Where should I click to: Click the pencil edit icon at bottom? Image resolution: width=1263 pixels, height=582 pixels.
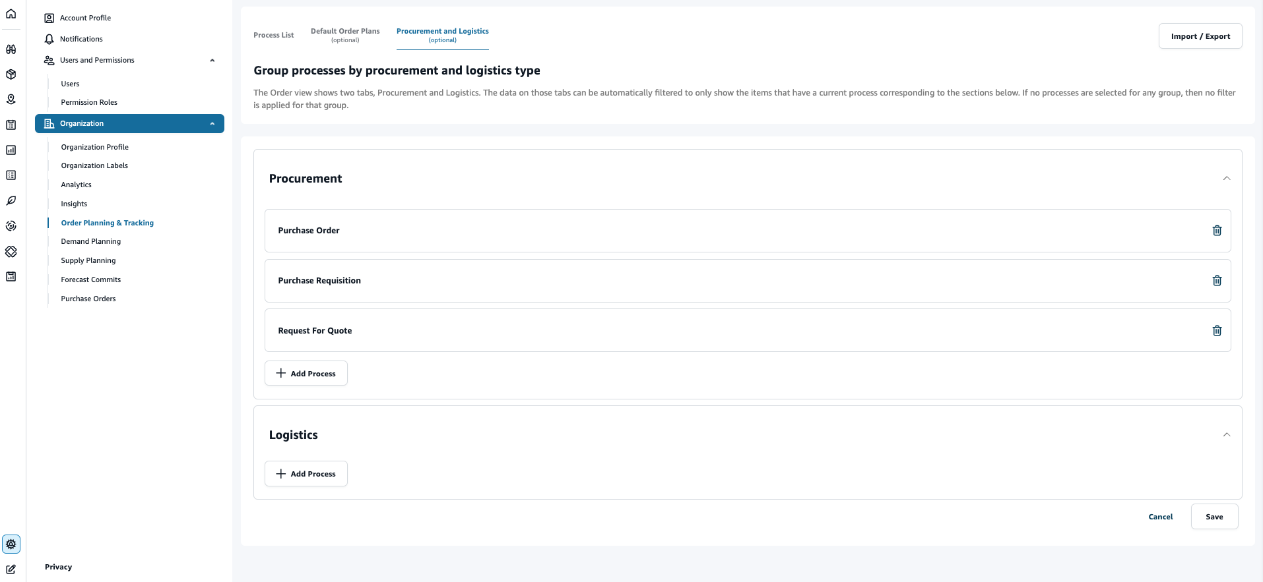(x=11, y=569)
